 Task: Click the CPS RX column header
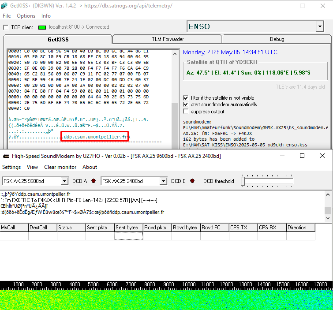pyautogui.click(x=272, y=228)
